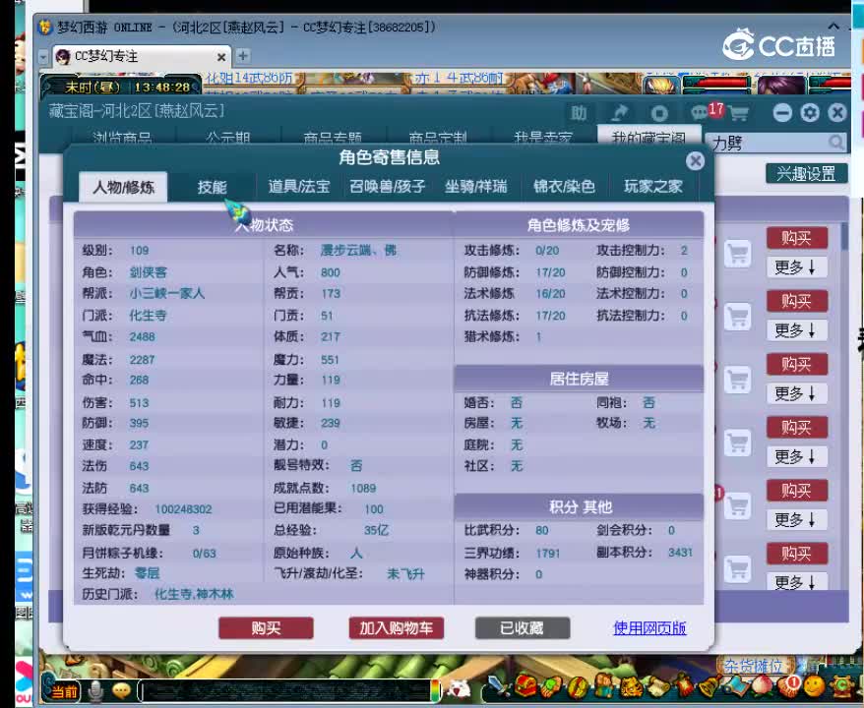864x708 pixels.
Task: Click the golden bell icon
Action: [710, 686]
